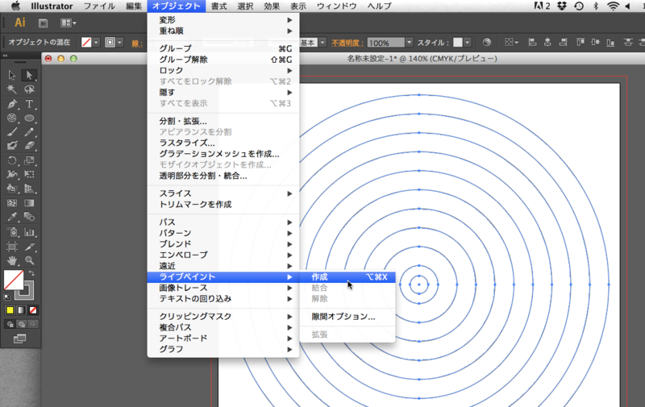645x407 pixels.
Task: Apply None mode button
Action: pos(33,310)
